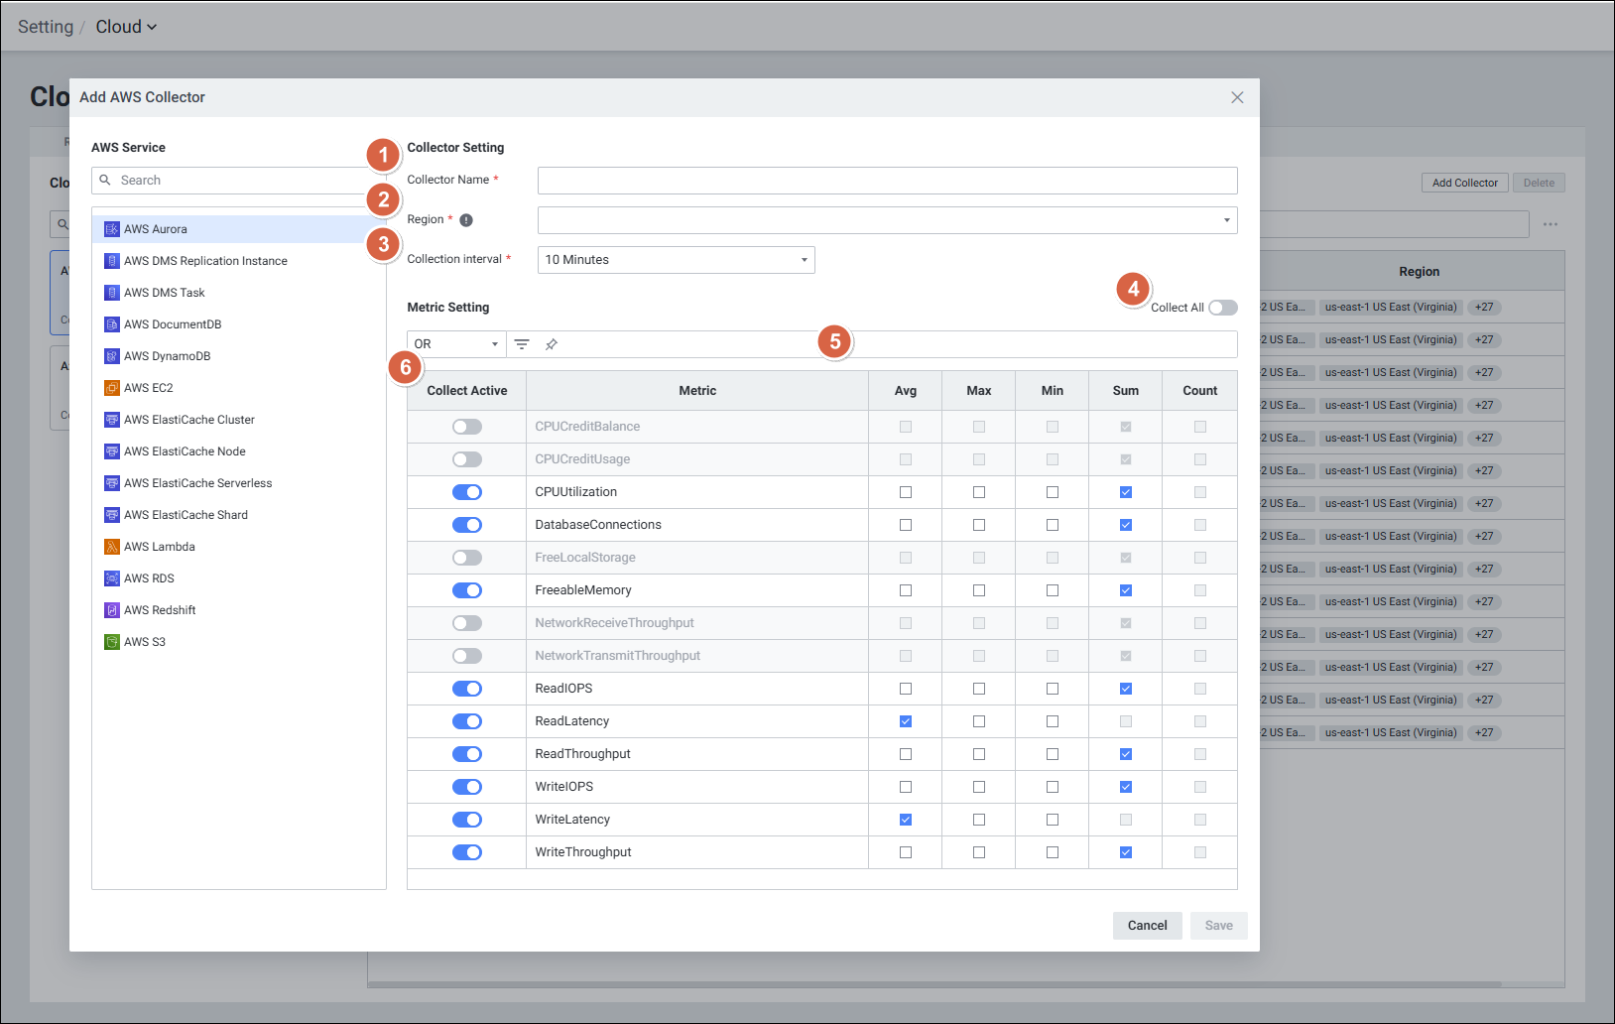The width and height of the screenshot is (1615, 1024).
Task: Select AWS RDS from service list
Action: tap(149, 578)
